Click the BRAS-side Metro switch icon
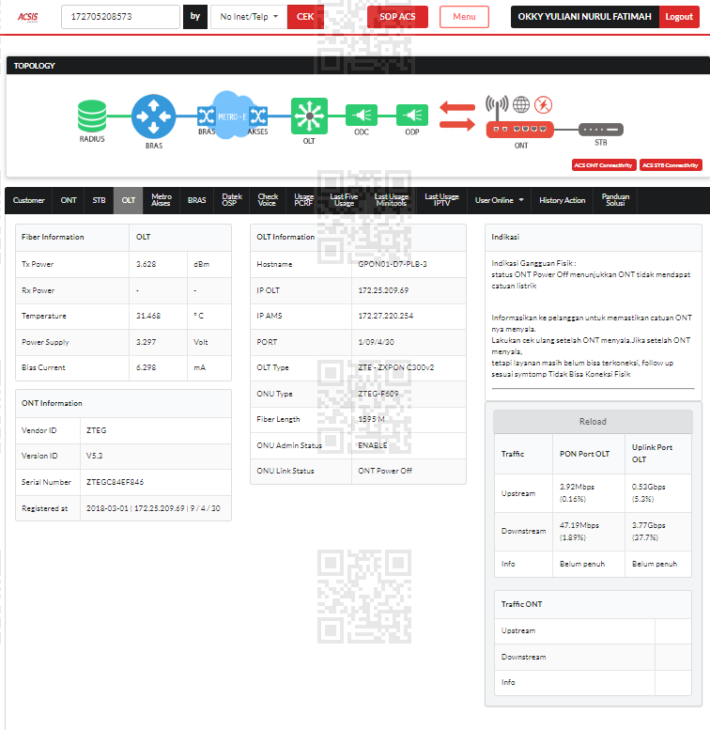This screenshot has height=730, width=710. (x=206, y=116)
